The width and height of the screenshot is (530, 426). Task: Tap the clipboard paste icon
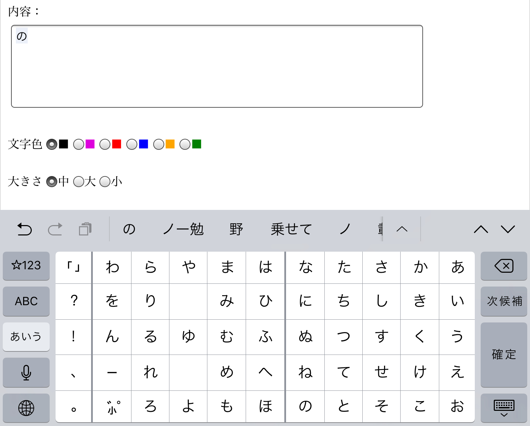85,229
